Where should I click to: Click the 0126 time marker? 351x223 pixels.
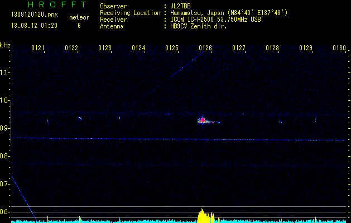point(205,49)
